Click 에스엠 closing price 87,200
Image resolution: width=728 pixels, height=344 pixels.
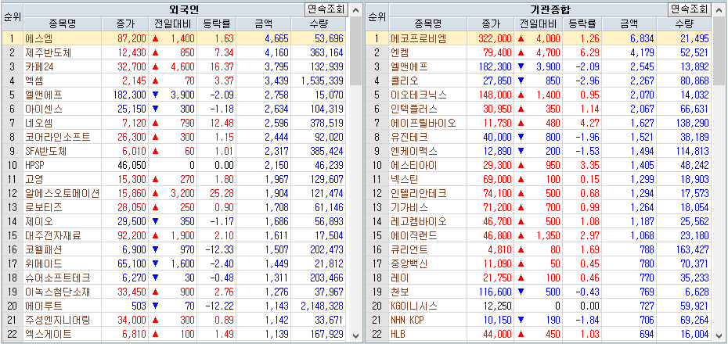coord(131,38)
